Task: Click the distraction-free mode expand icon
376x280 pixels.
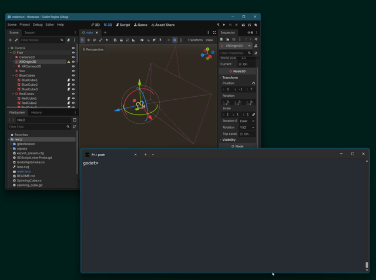Action: pos(214,32)
